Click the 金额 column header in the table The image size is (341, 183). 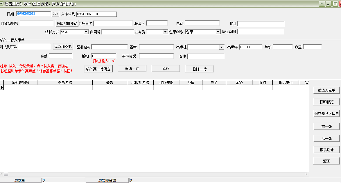(239, 83)
